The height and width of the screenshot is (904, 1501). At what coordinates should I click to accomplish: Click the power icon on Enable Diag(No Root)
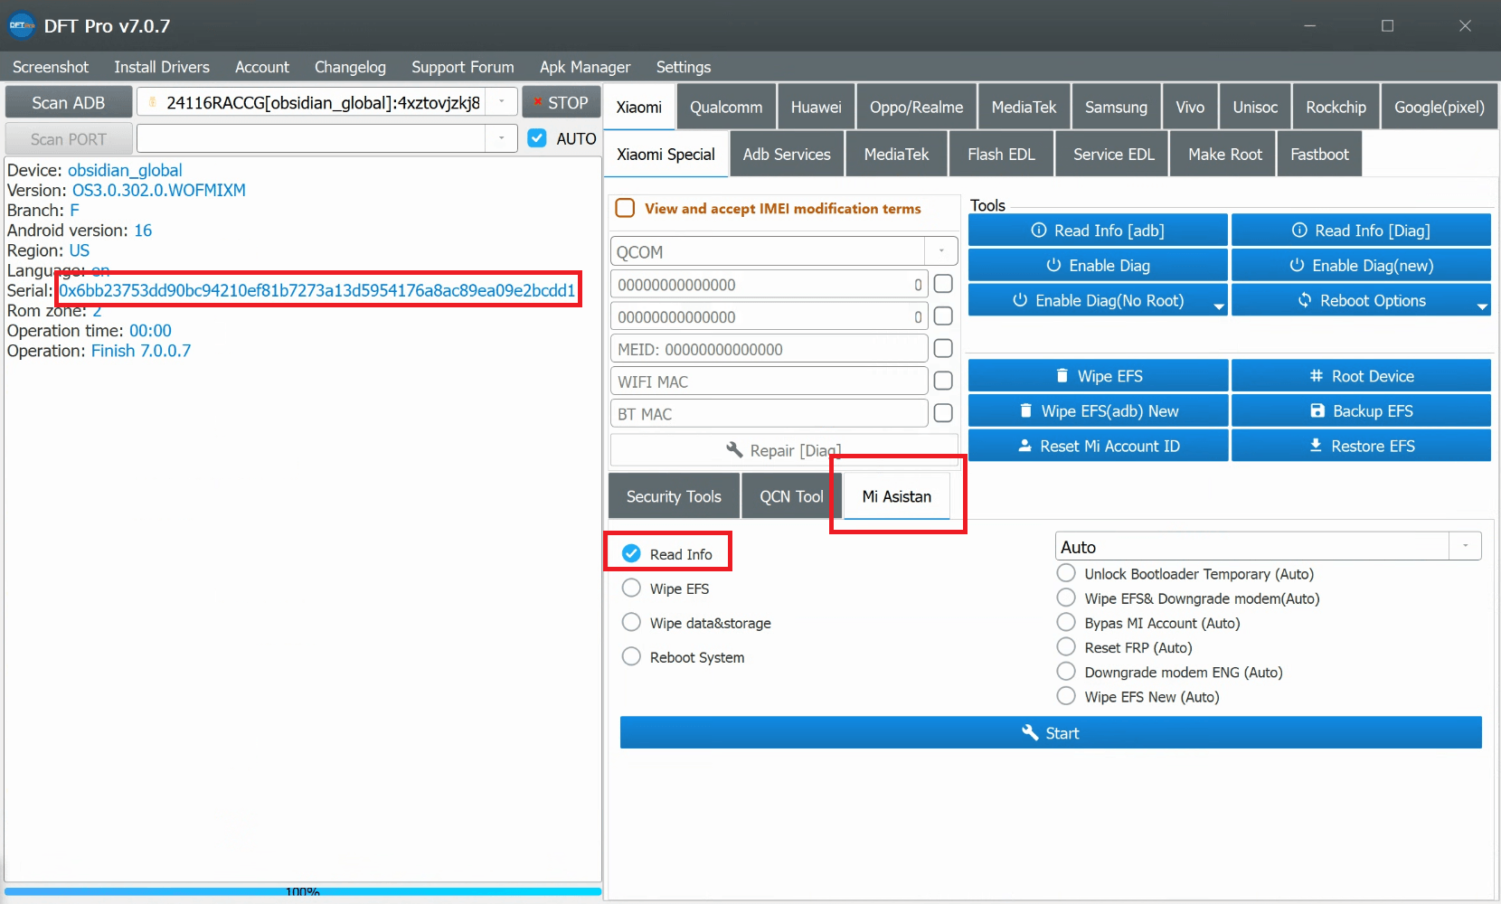pos(1020,300)
